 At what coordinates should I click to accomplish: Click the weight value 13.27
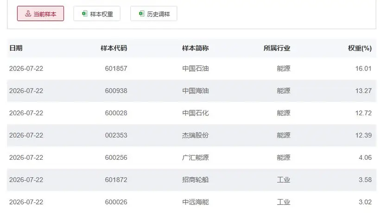[363, 91]
